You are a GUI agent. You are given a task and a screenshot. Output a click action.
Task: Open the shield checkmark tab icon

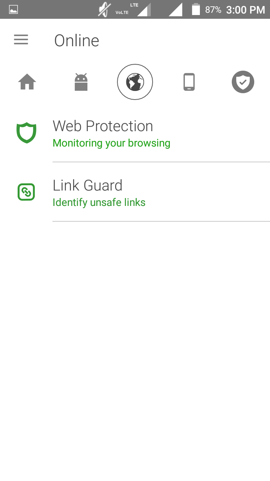coord(243,82)
